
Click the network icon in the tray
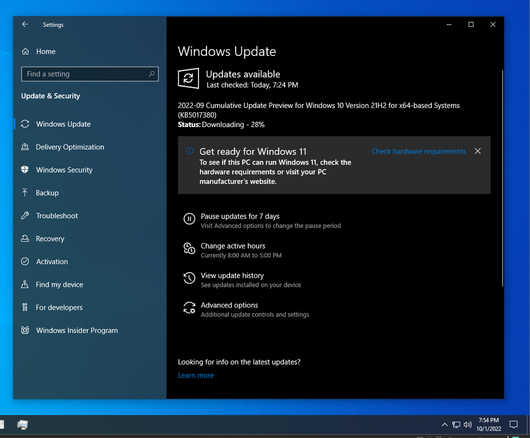[x=456, y=425]
